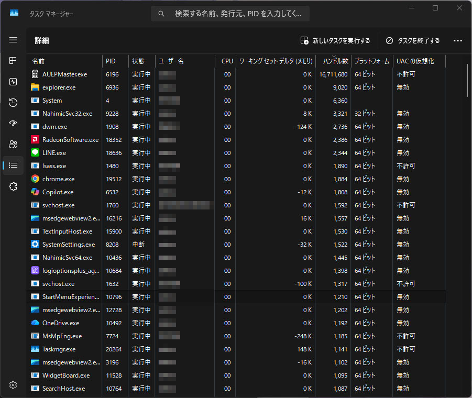Open the Startup apps sidebar icon
The height and width of the screenshot is (398, 472).
(x=13, y=124)
